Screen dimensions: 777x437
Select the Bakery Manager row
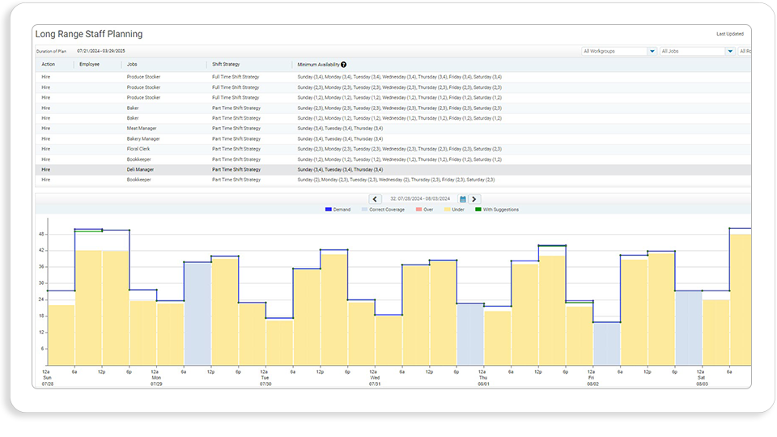pos(393,138)
